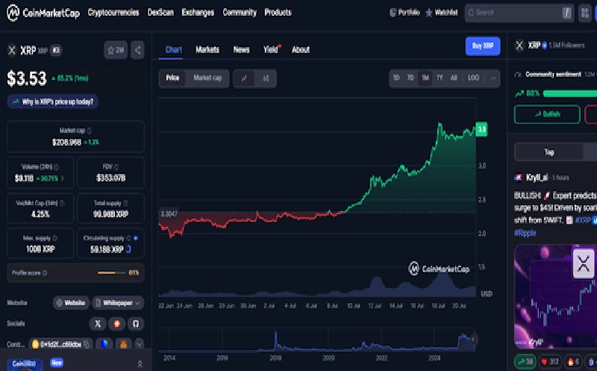Click the Total supply info icon

125,203
